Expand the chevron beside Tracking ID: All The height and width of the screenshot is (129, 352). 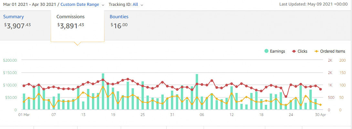(142, 5)
